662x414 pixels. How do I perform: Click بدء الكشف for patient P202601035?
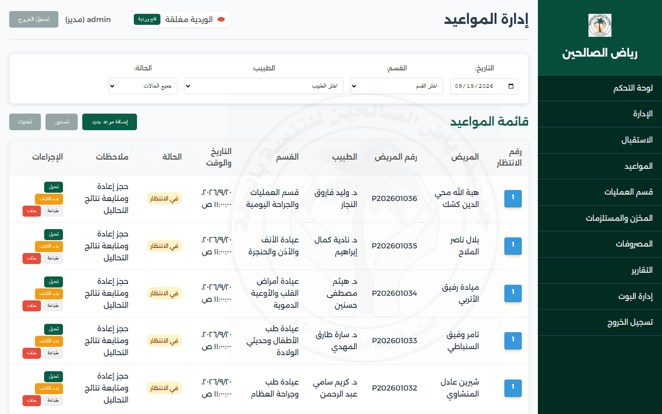click(x=49, y=246)
